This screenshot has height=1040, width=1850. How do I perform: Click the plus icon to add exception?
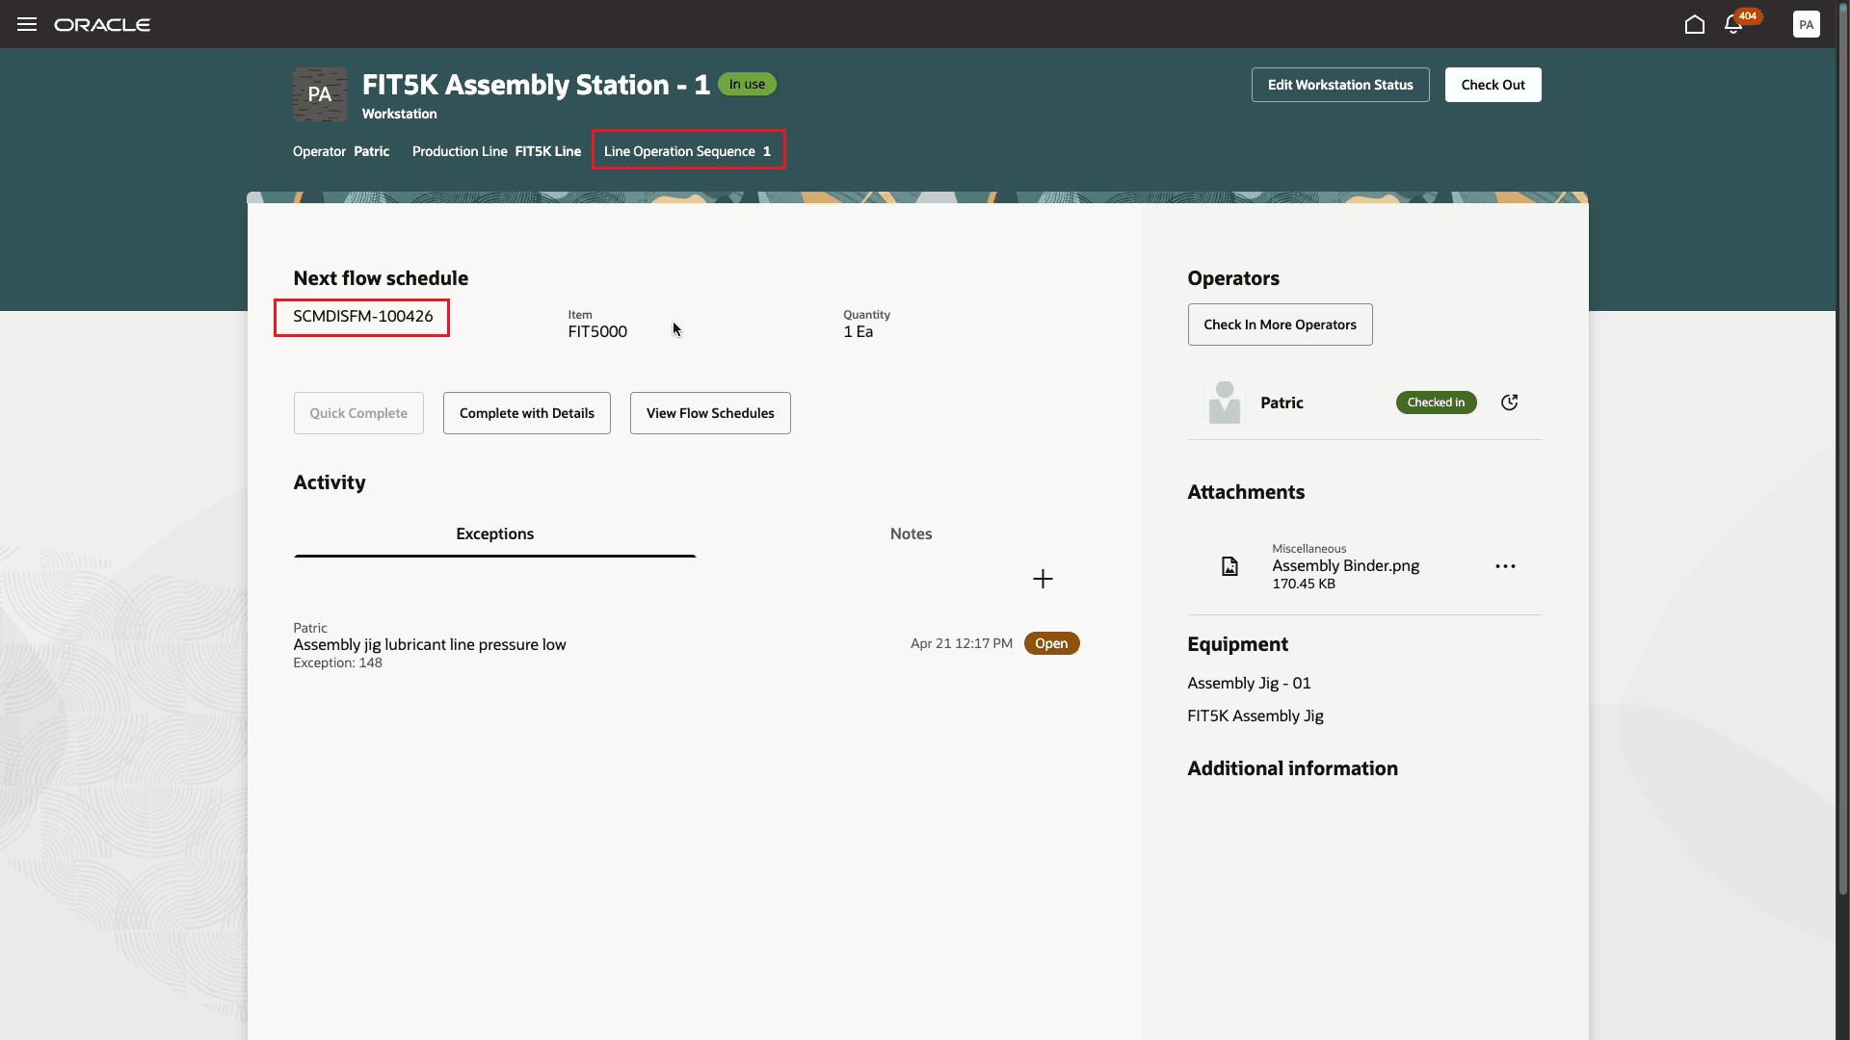click(1043, 579)
